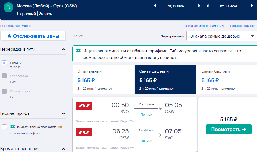Toggle the 1 пересадка checkbox

click(x=4, y=76)
